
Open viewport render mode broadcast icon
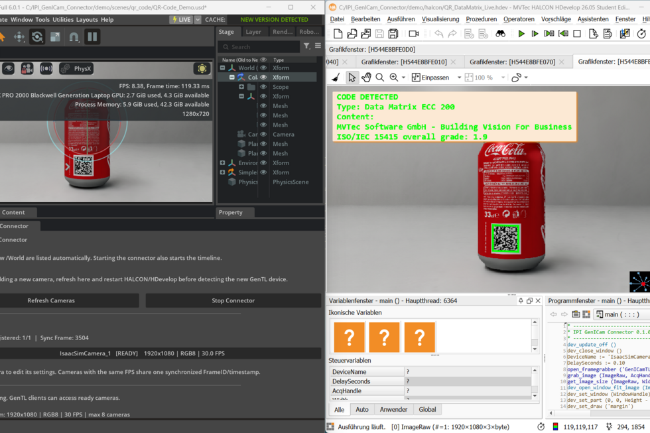click(46, 68)
